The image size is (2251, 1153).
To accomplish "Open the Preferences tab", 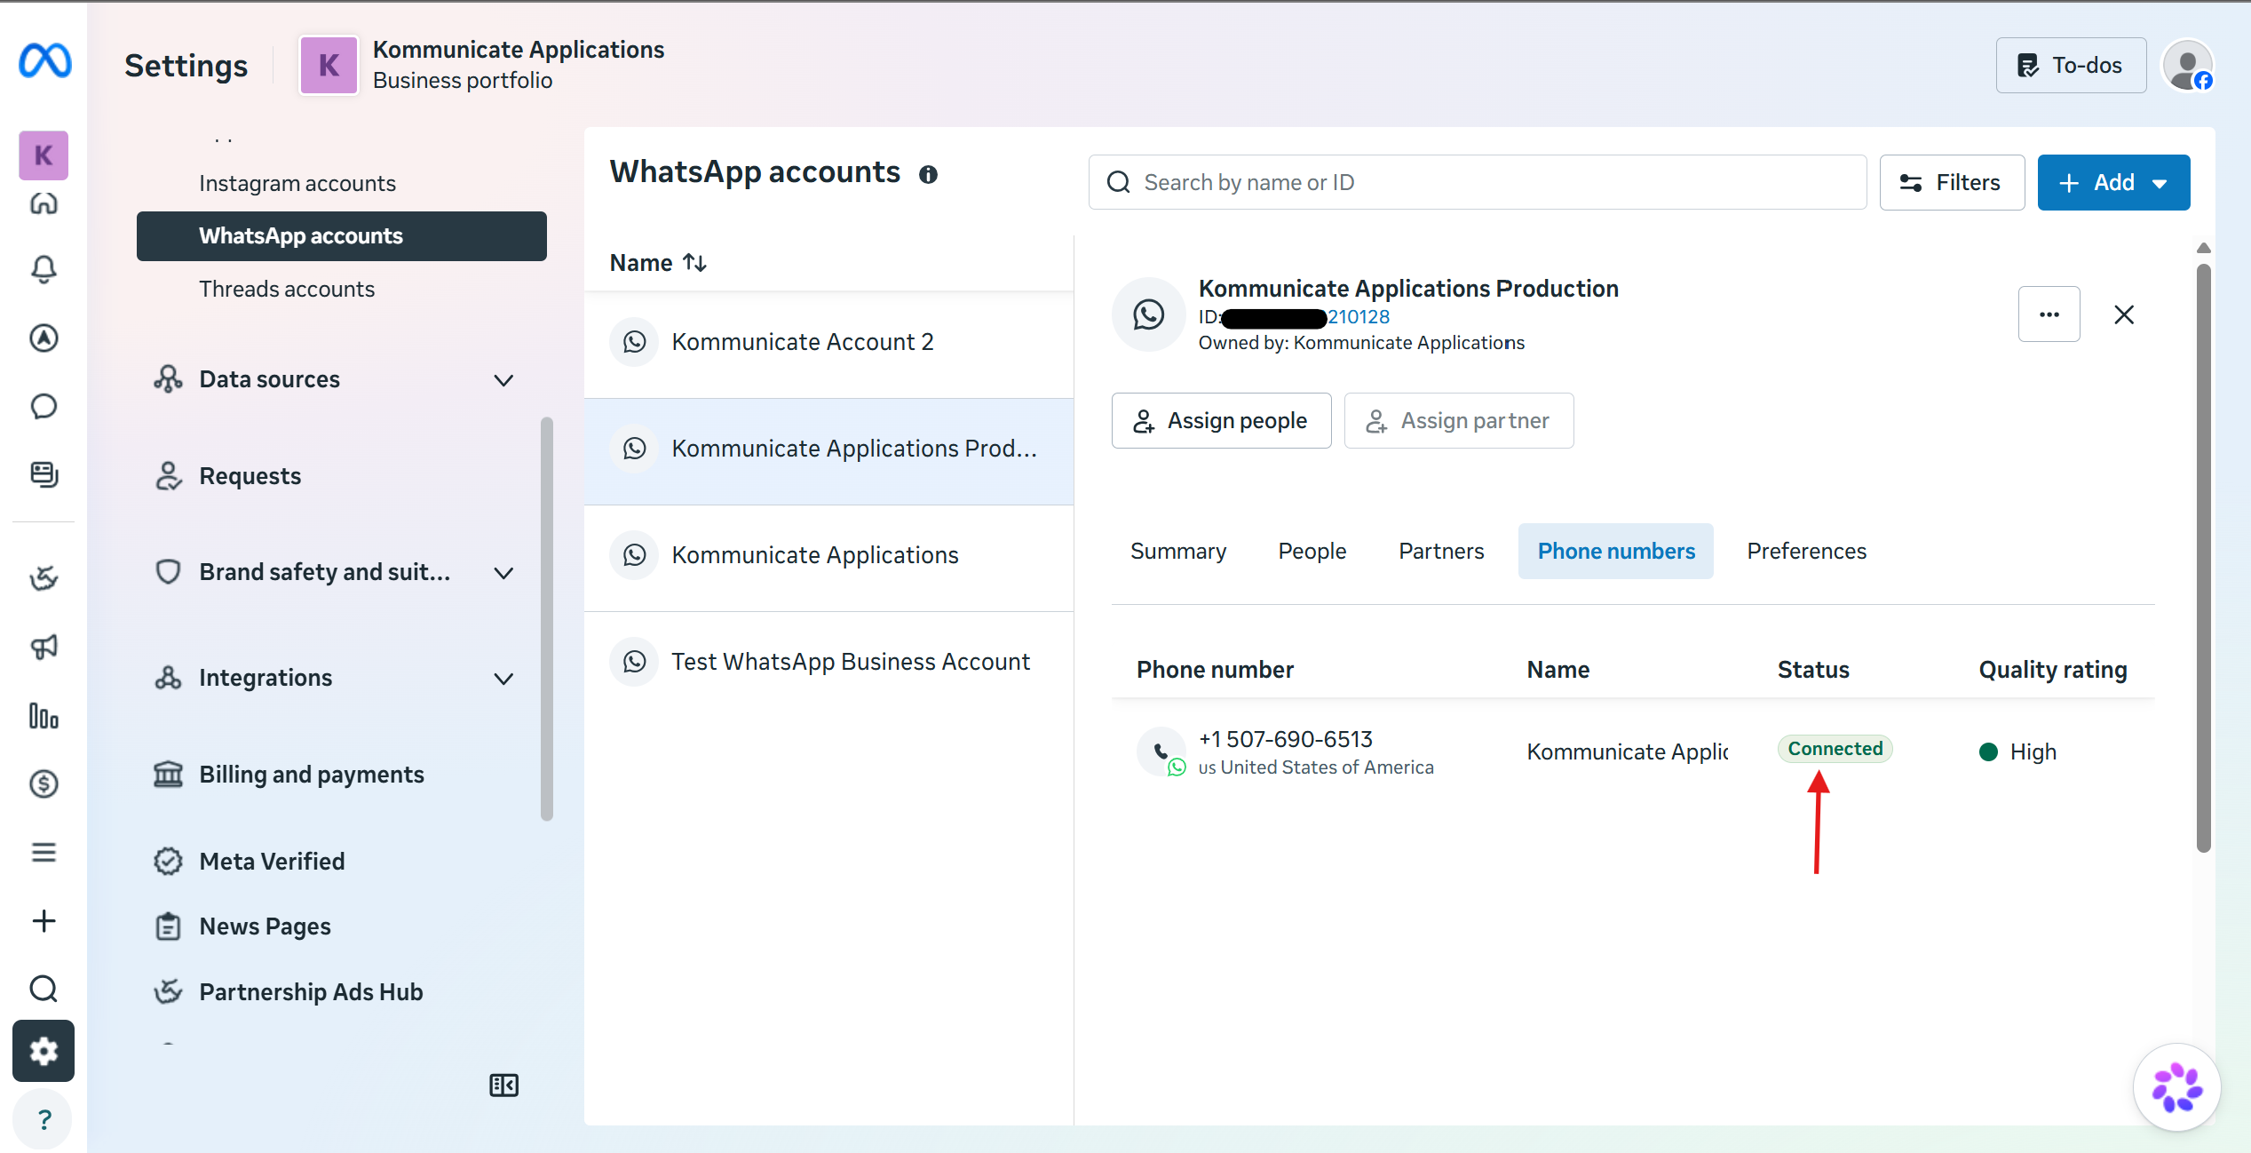I will click(1807, 551).
